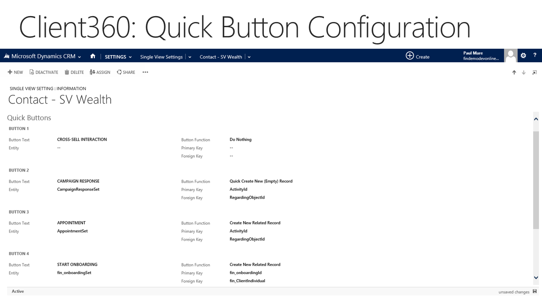This screenshot has height=305, width=542.
Task: Pop out the form in new window
Action: [x=534, y=72]
